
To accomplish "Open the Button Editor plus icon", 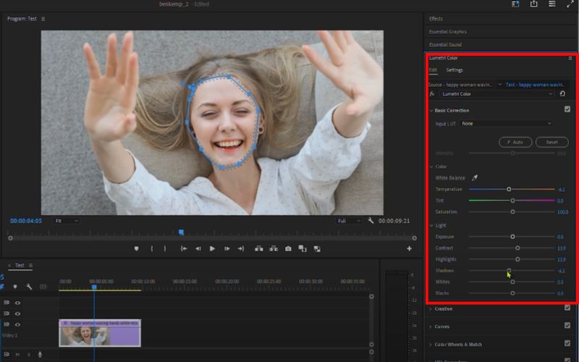I will pyautogui.click(x=409, y=248).
